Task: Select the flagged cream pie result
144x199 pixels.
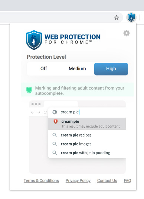Action: point(87,124)
